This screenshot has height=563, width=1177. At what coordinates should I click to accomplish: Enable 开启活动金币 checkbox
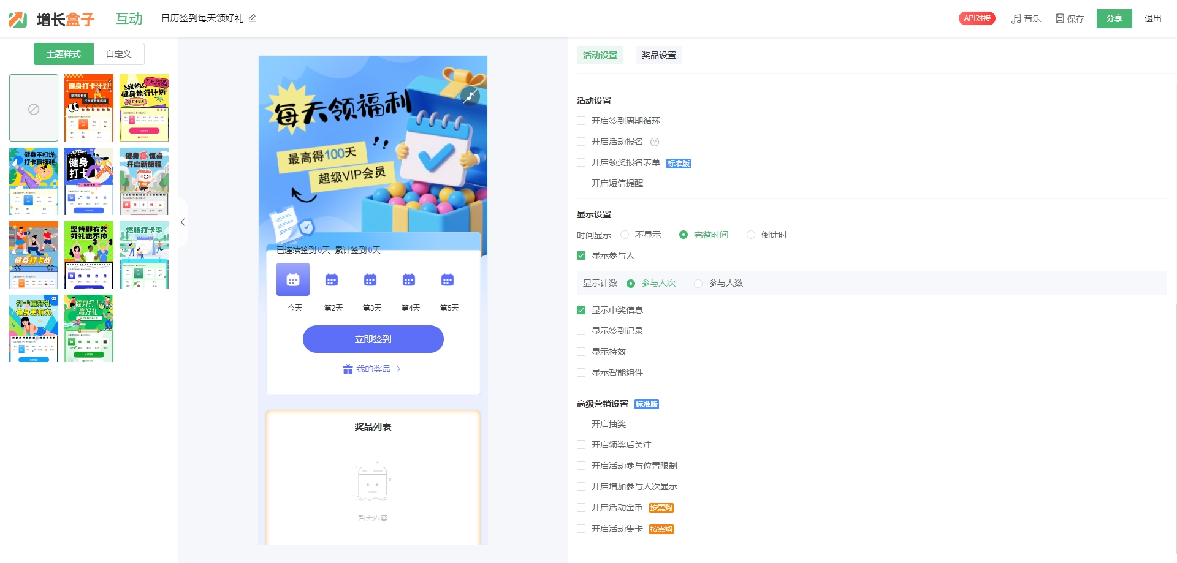coord(581,507)
